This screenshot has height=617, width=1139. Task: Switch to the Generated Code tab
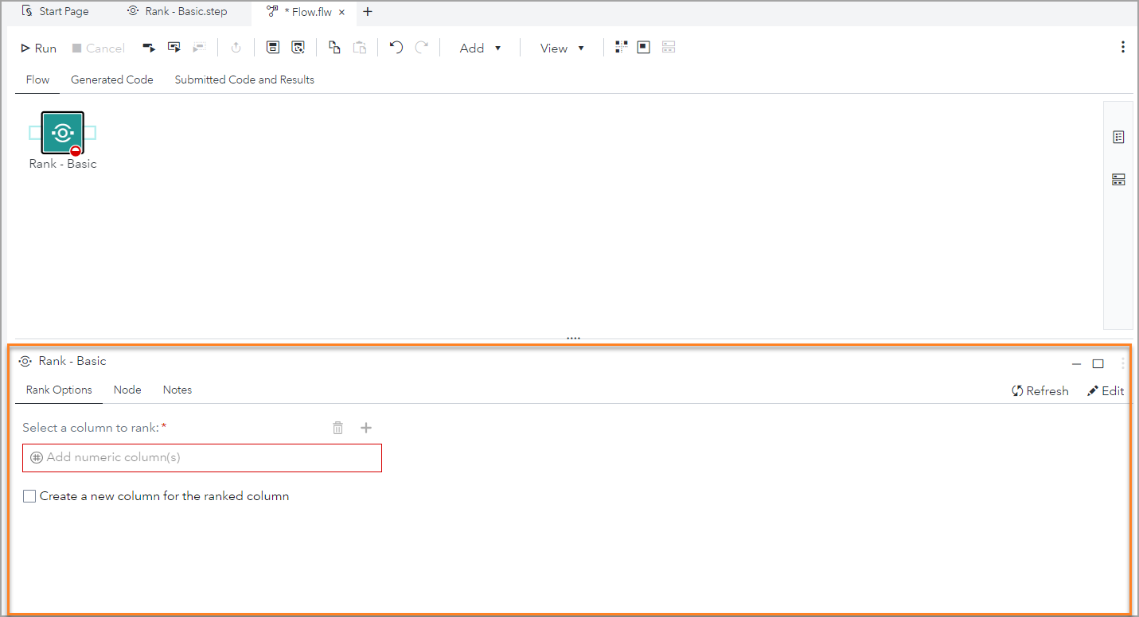111,79
